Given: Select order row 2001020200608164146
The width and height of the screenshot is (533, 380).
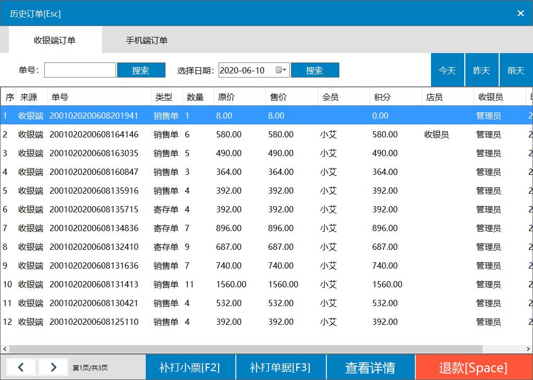Looking at the screenshot, I should (94, 135).
